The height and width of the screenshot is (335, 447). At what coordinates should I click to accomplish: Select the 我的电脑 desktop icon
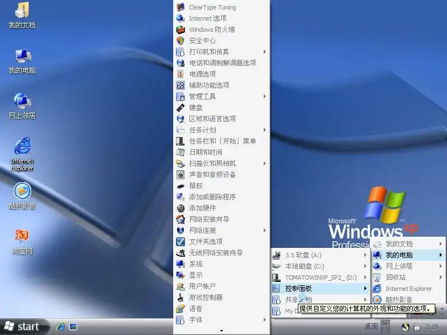22,61
